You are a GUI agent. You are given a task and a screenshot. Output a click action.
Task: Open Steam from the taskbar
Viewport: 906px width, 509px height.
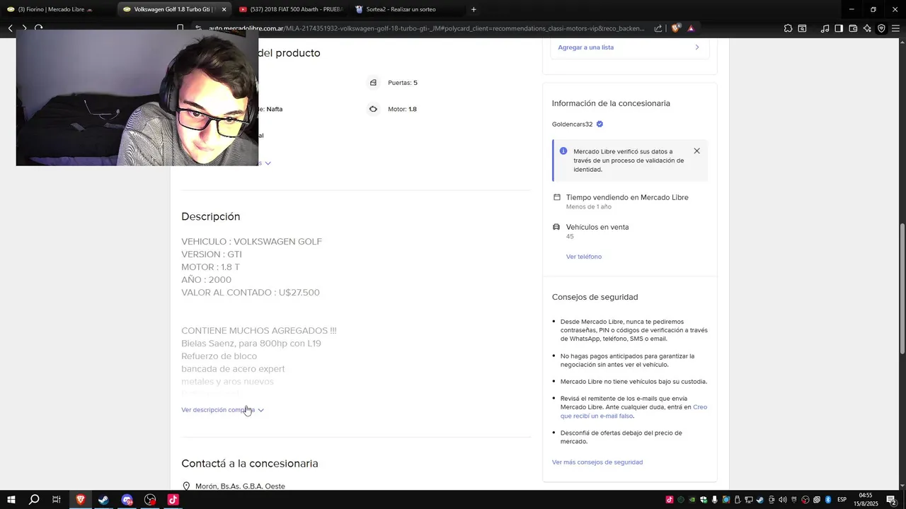103,500
